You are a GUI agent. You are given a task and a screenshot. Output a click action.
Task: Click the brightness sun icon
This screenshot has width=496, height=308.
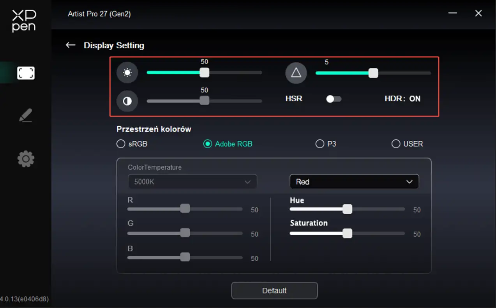pos(127,73)
